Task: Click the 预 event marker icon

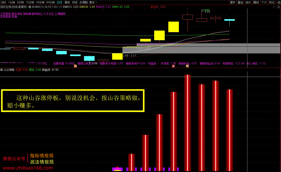Action: pos(75,66)
